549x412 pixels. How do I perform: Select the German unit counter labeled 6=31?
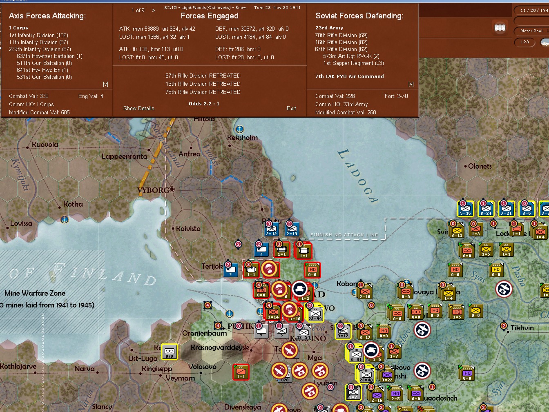(x=356, y=354)
